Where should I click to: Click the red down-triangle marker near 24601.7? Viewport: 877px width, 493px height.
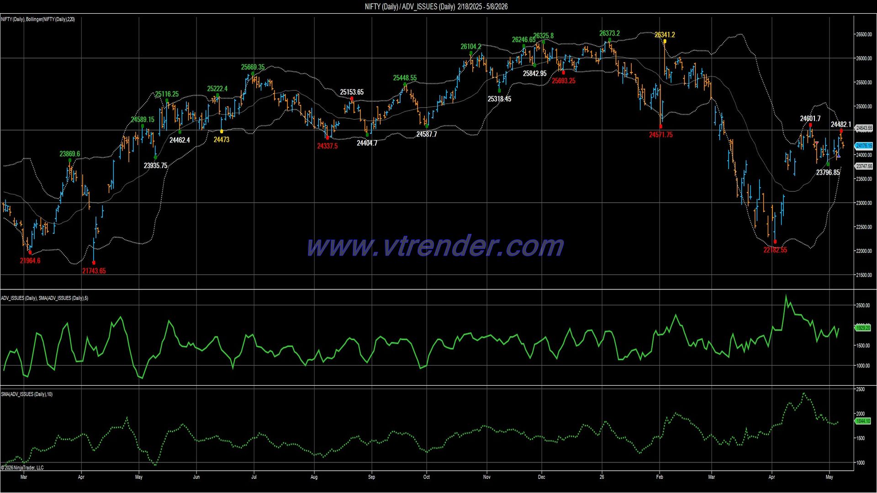[x=816, y=144]
